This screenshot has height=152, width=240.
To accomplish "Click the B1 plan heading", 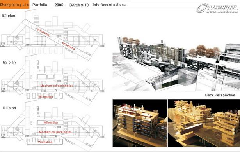I will point(9,16).
